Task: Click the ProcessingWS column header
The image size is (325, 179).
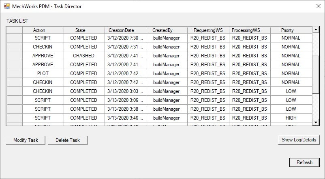Action: (250, 30)
